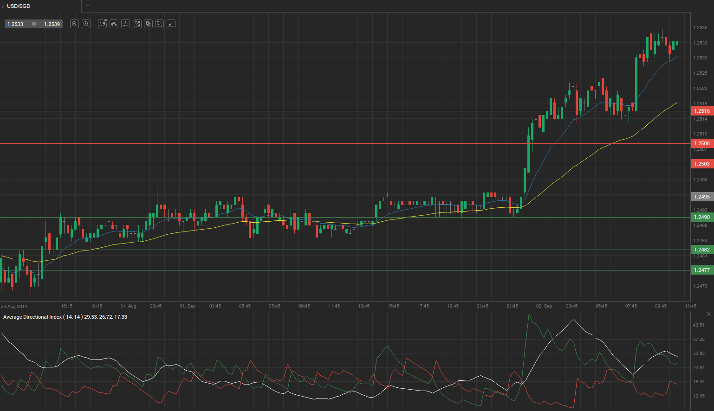Click the 1.2533 bid price
This screenshot has height=411, width=714.
(x=15, y=24)
